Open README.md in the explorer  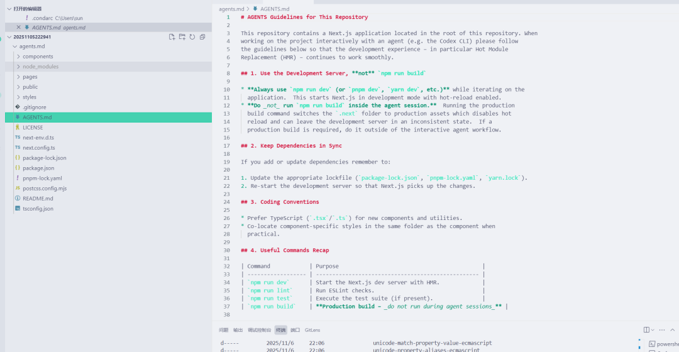[x=108, y=198]
